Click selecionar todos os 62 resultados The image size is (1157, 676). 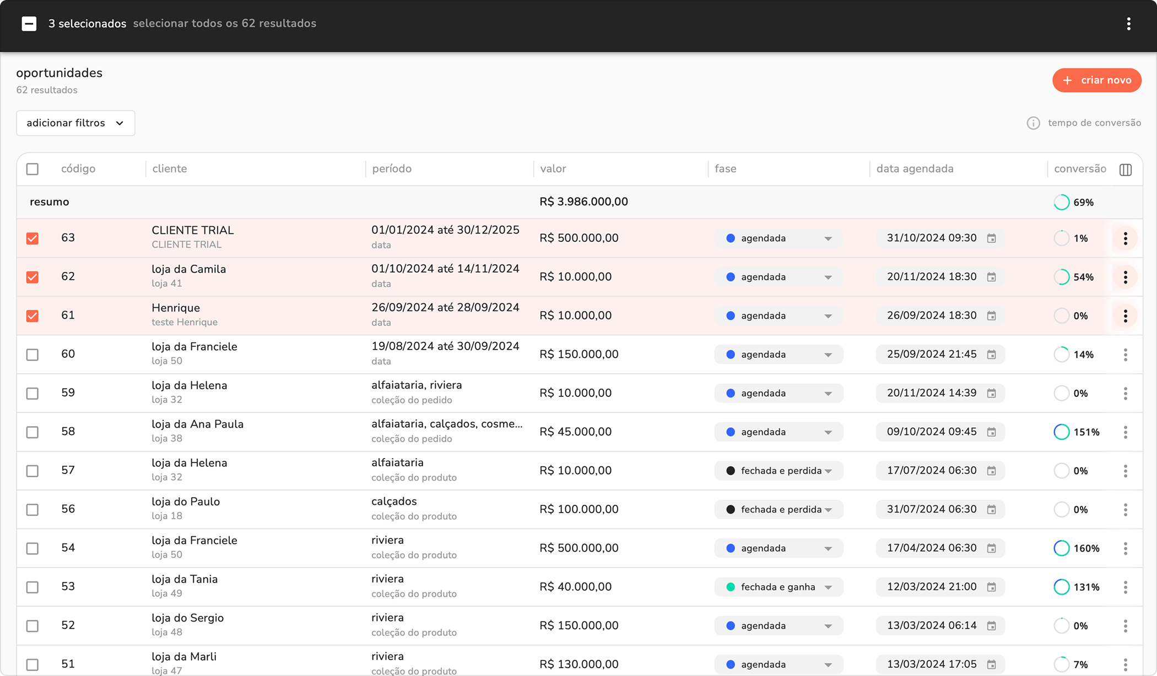[224, 24]
